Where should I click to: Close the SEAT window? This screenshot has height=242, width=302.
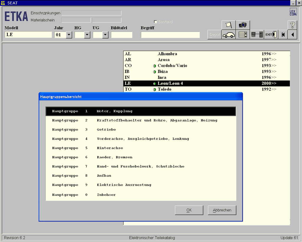(298, 3)
